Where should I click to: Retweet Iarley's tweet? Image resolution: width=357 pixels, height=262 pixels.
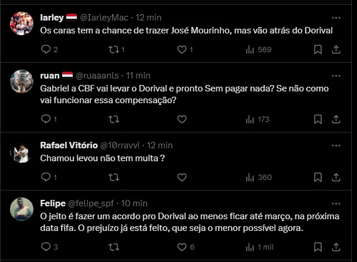tap(114, 50)
